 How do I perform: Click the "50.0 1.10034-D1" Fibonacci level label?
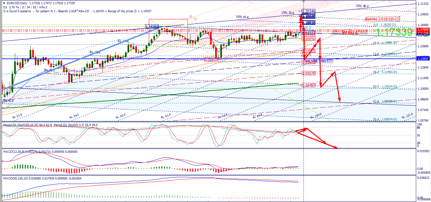coord(384,87)
